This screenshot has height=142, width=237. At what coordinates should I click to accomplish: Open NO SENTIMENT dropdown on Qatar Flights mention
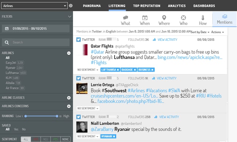[88, 70]
